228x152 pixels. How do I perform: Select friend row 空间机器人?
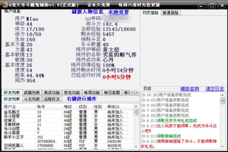pyautogui.click(x=68, y=145)
